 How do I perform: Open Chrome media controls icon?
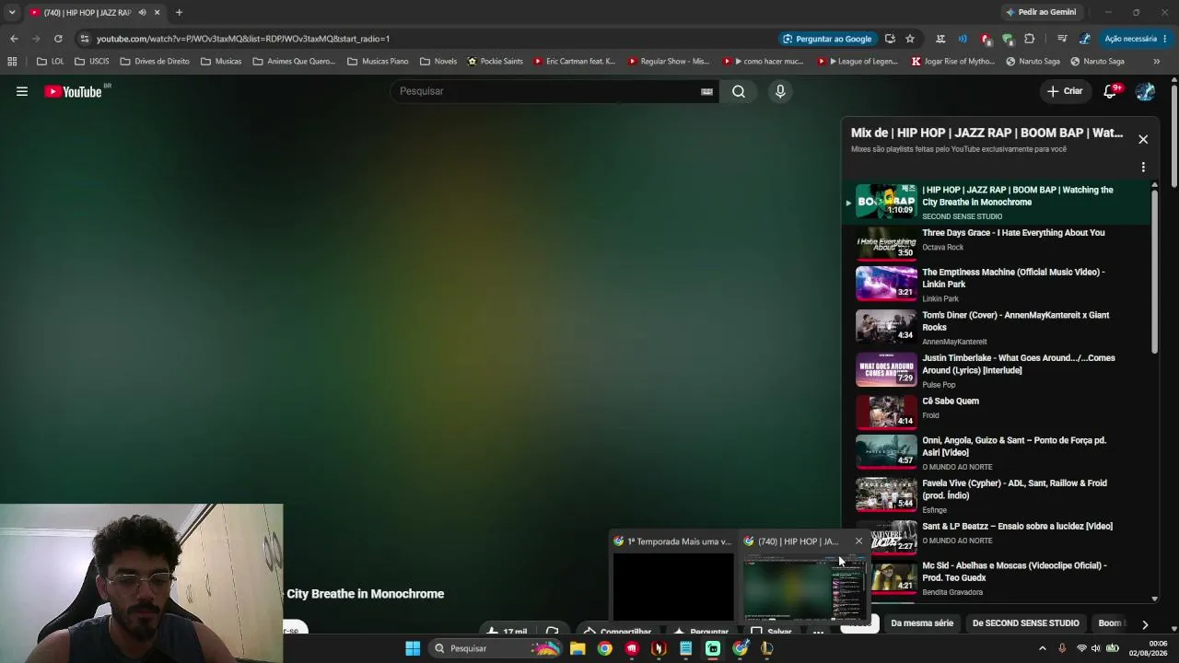click(x=1062, y=39)
